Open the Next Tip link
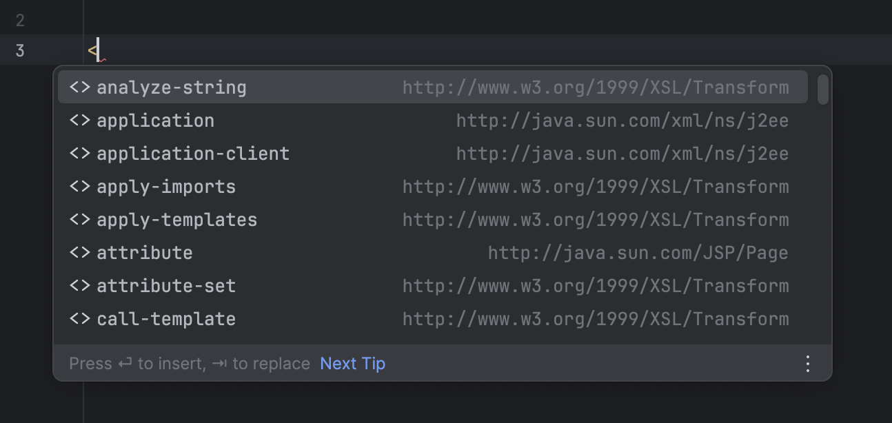This screenshot has height=423, width=892. click(x=352, y=364)
